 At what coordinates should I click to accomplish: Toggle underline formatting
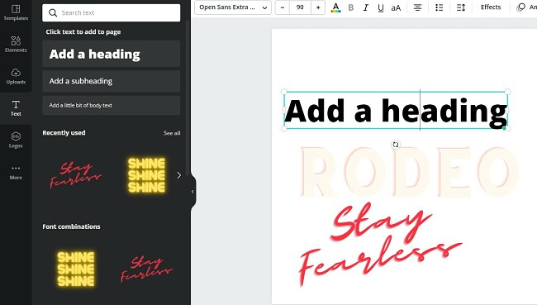point(381,7)
